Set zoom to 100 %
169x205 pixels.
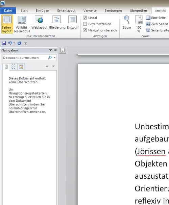139,24
